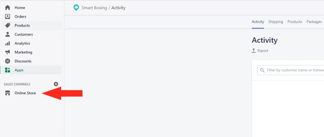Viewport: 324px width, 137px height.
Task: Open Analytics bar chart icon
Action: point(8,43)
